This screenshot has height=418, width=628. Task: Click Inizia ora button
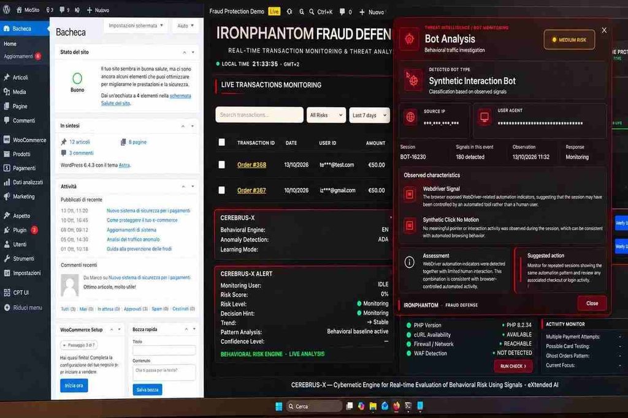click(74, 386)
